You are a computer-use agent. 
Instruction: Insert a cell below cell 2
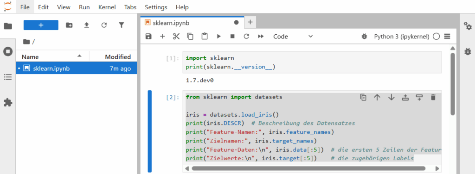point(419,97)
